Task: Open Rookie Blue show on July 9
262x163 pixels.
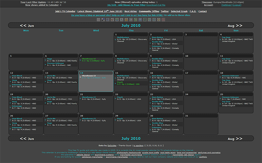Action: 158,59
